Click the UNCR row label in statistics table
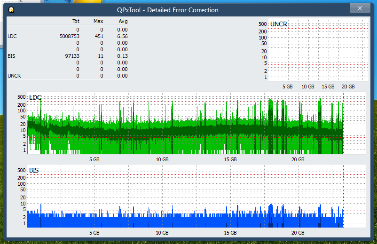 coord(14,76)
